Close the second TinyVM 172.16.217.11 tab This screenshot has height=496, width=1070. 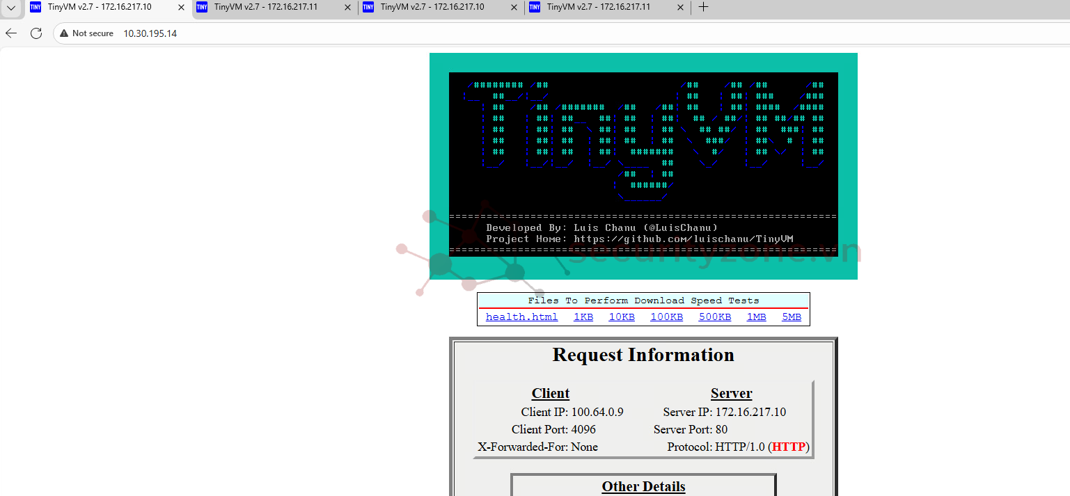(x=348, y=8)
